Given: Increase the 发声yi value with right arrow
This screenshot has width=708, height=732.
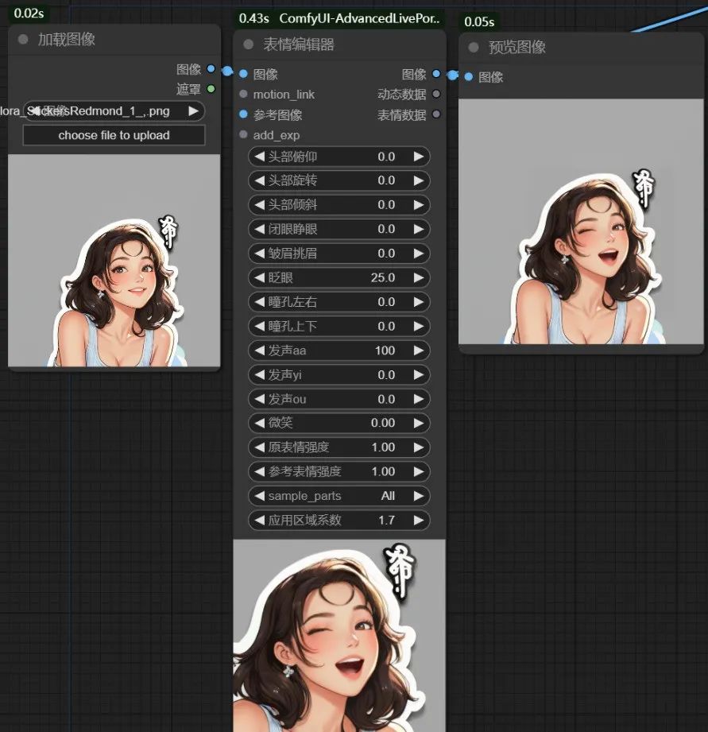Looking at the screenshot, I should [419, 375].
